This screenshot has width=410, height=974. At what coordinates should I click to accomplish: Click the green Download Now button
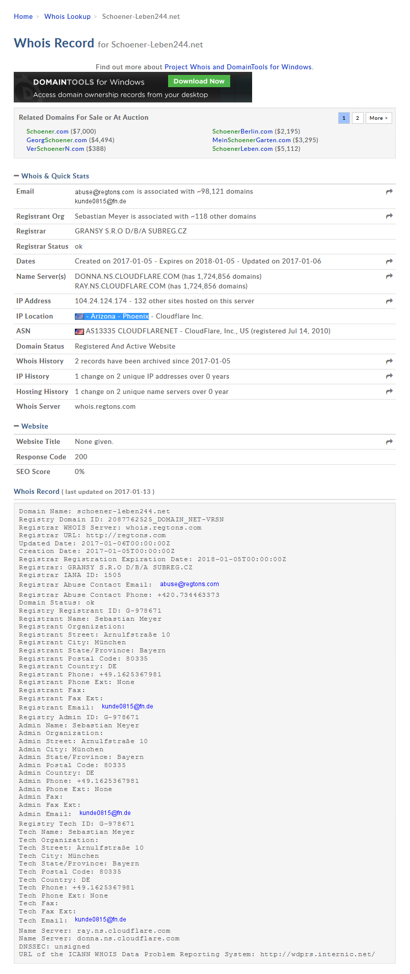pyautogui.click(x=199, y=81)
